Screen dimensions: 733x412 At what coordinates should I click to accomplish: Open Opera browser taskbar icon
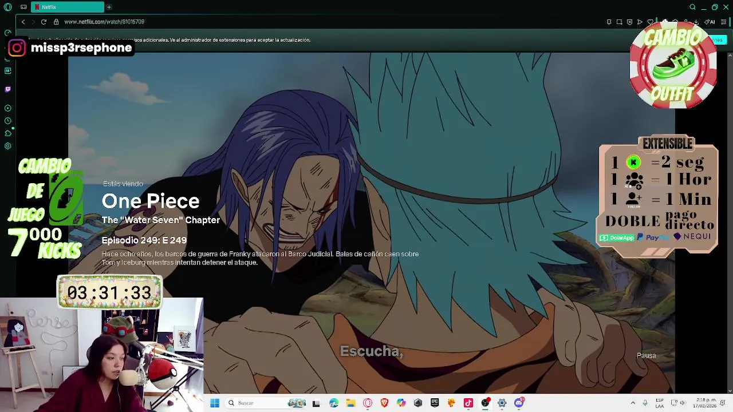(x=368, y=403)
